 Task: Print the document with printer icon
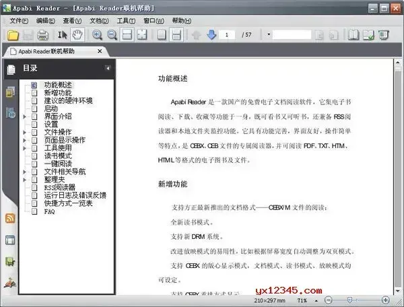tap(42, 35)
